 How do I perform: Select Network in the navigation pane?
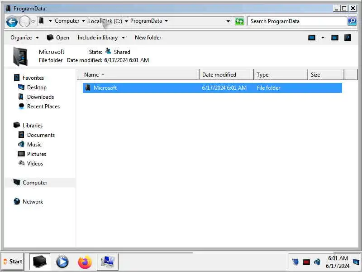tap(33, 201)
